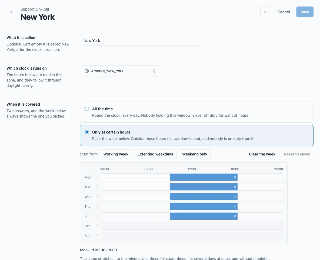Screen dimensions: 320x260
Task: Click the Mon day label
Action: tap(88, 177)
